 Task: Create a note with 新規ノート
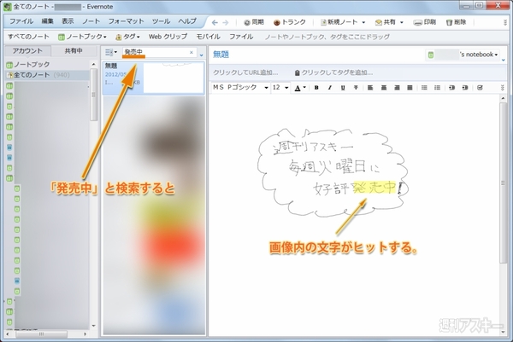[x=339, y=22]
